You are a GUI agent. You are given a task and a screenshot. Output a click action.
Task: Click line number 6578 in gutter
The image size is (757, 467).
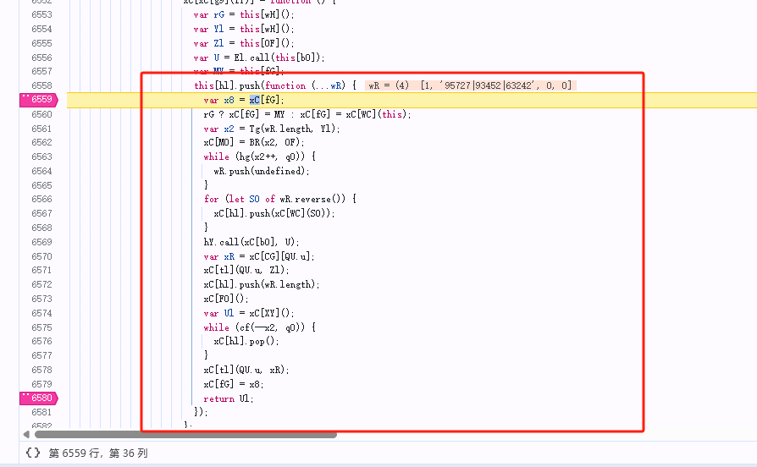(x=41, y=370)
